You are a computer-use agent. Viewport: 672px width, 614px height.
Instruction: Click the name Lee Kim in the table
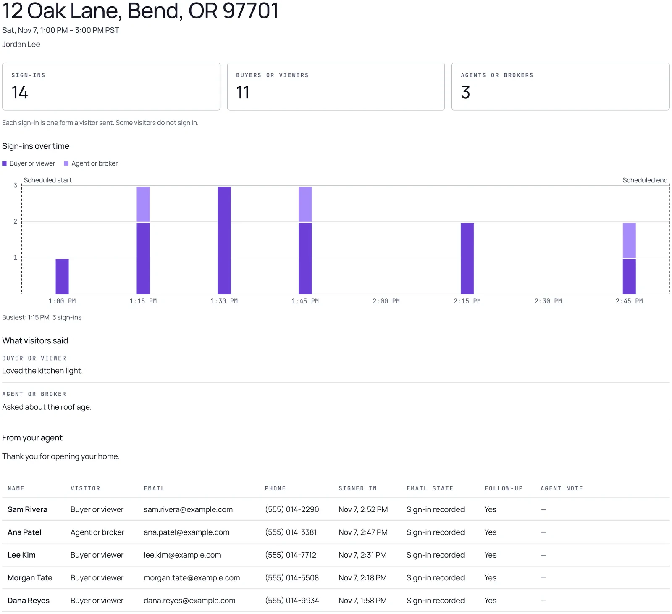(x=21, y=555)
